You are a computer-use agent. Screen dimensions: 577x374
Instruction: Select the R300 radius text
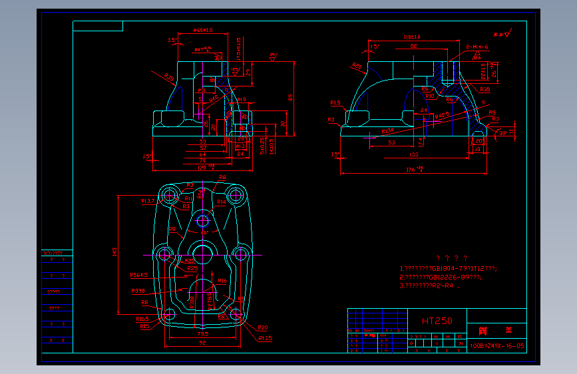(192, 302)
